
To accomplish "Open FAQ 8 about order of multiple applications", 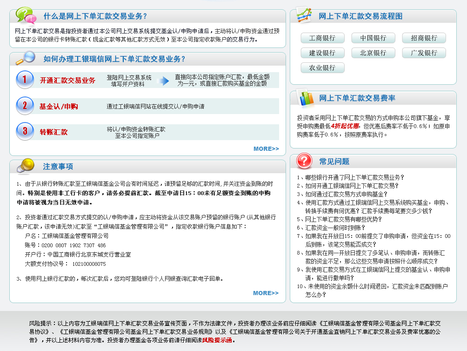I will coord(371,257).
